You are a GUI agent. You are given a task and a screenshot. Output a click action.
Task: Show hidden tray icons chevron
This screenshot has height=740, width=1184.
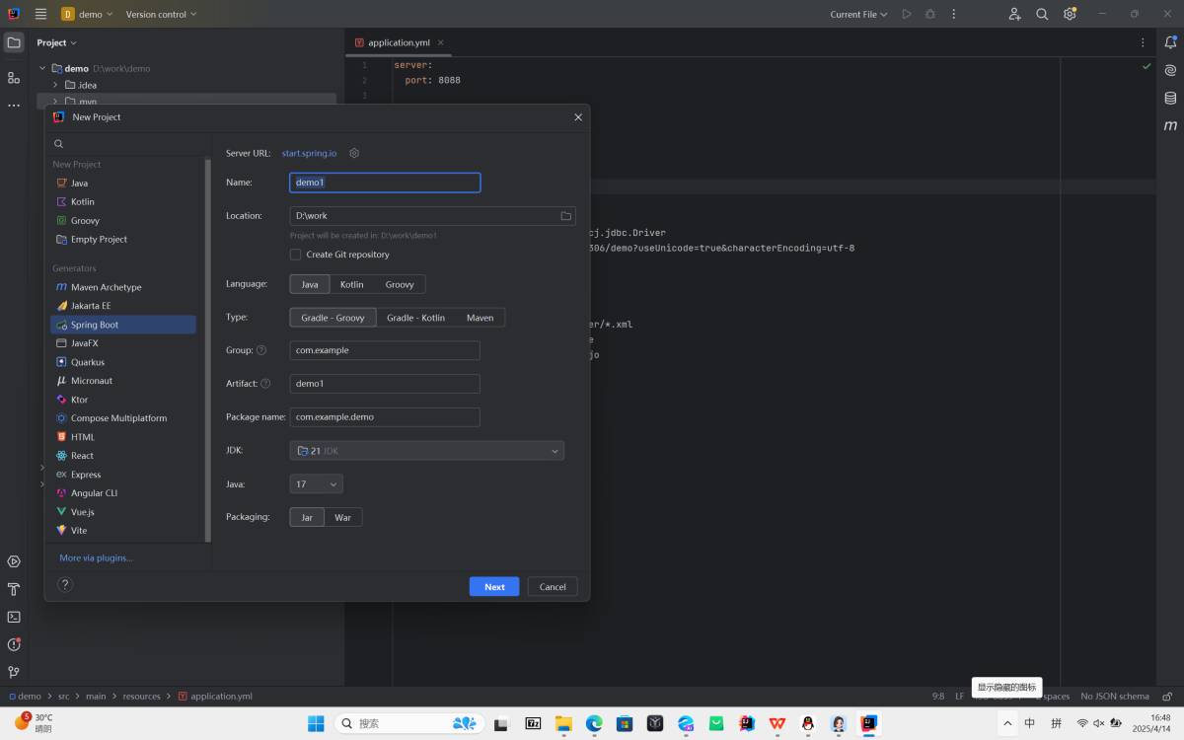[1007, 723]
